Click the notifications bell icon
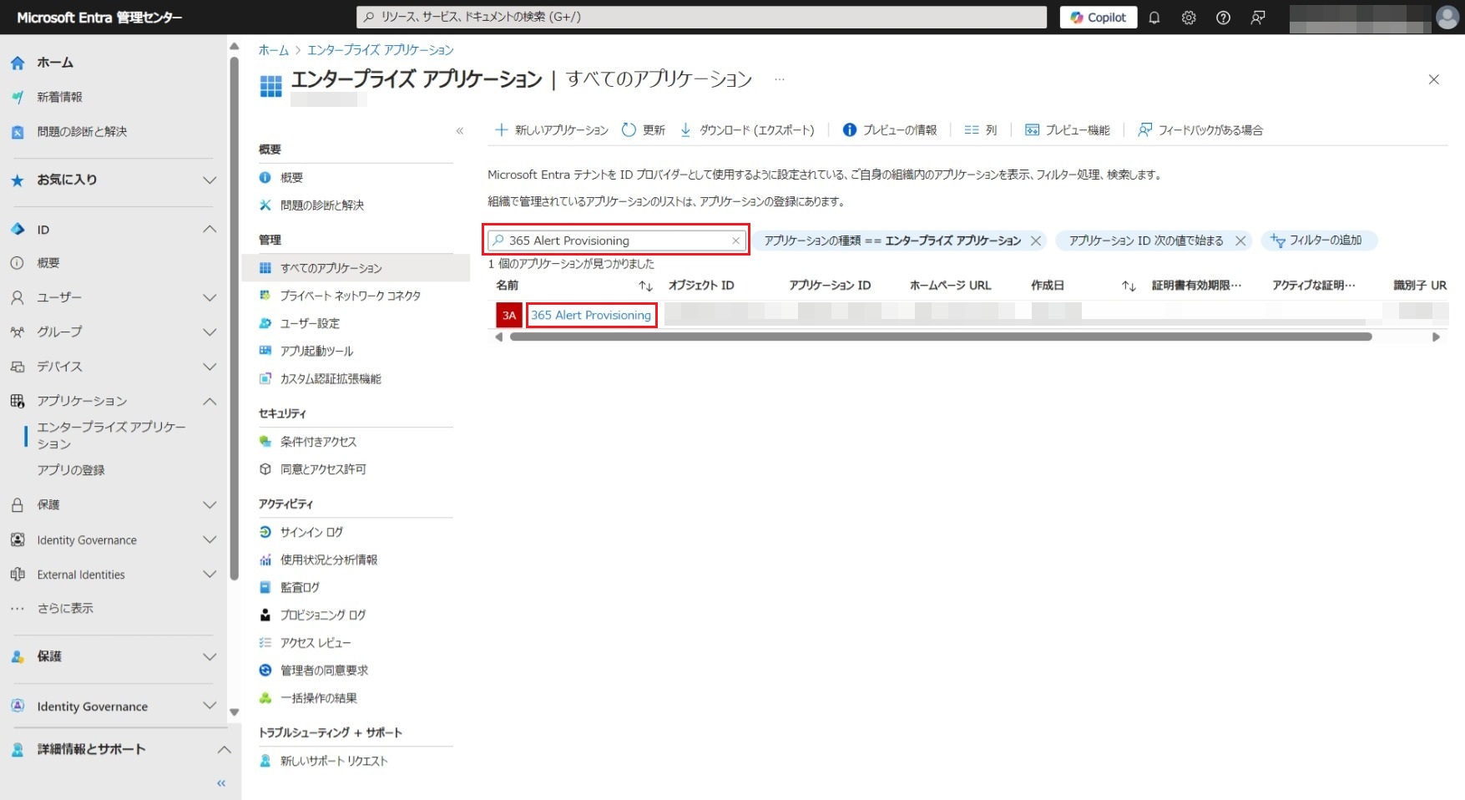Image resolution: width=1465 pixels, height=800 pixels. pos(1154,18)
